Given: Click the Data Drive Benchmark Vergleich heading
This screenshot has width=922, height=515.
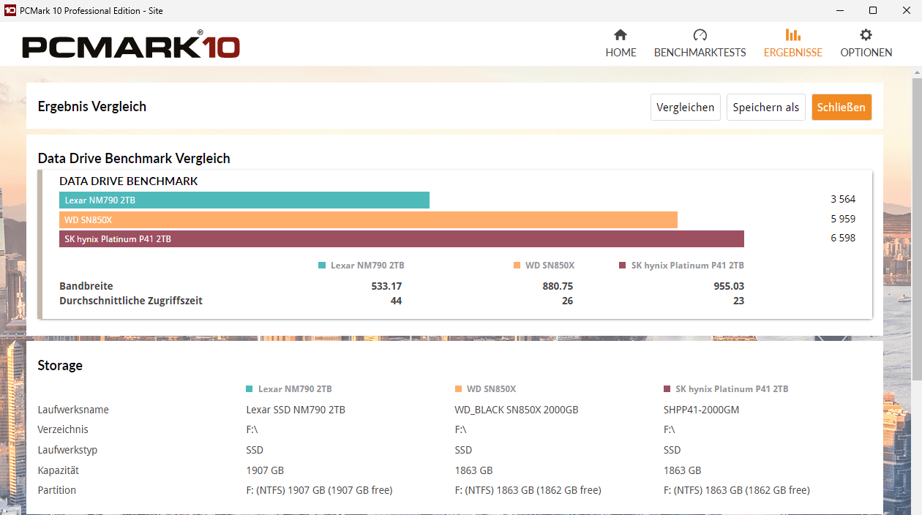Looking at the screenshot, I should (x=134, y=159).
